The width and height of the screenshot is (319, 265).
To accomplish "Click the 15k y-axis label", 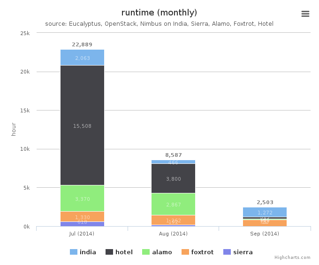I will click(x=25, y=110).
